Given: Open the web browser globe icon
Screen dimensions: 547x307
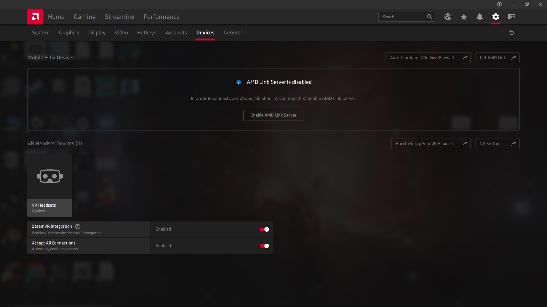Looking at the screenshot, I should pyautogui.click(x=448, y=17).
